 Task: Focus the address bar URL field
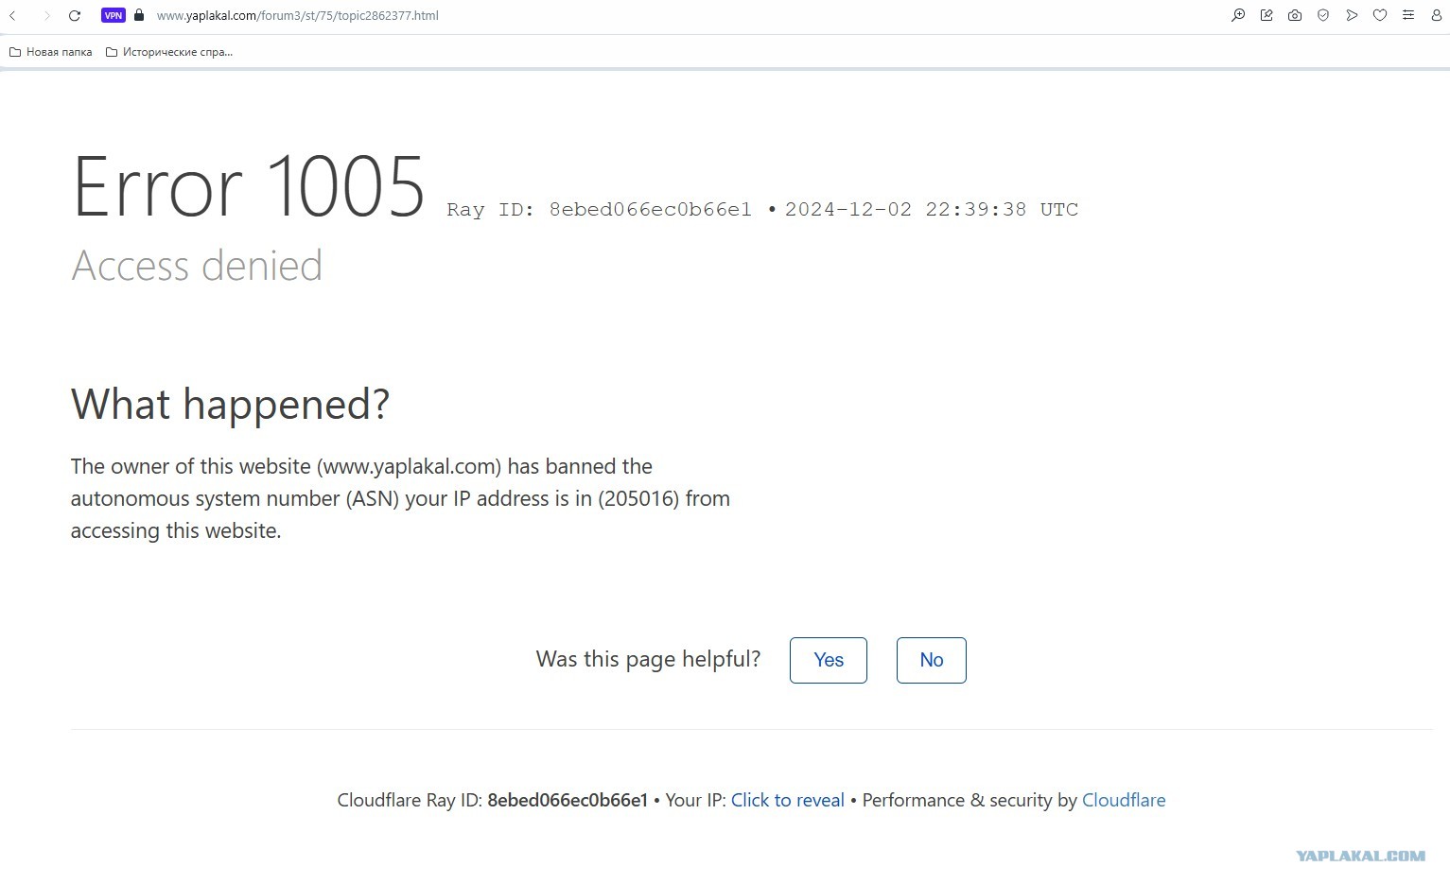click(297, 15)
